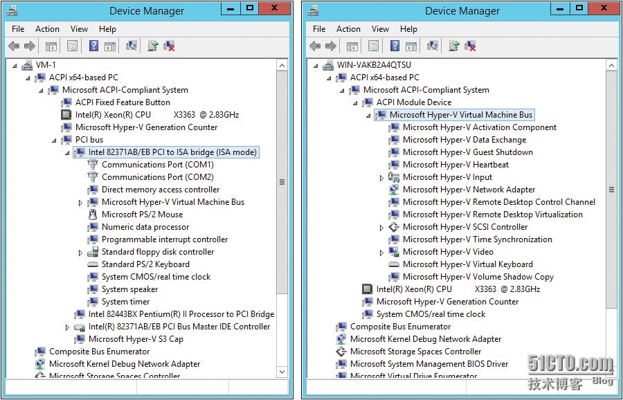The width and height of the screenshot is (623, 400).
Task: Select Microsoft Hyper-V Generation Counter in VM-1
Action: pos(146,127)
